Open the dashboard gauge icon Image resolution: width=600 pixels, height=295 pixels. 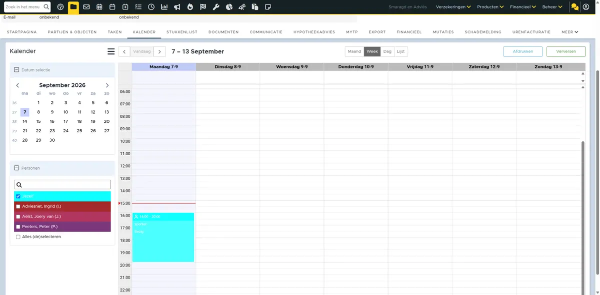pos(60,7)
